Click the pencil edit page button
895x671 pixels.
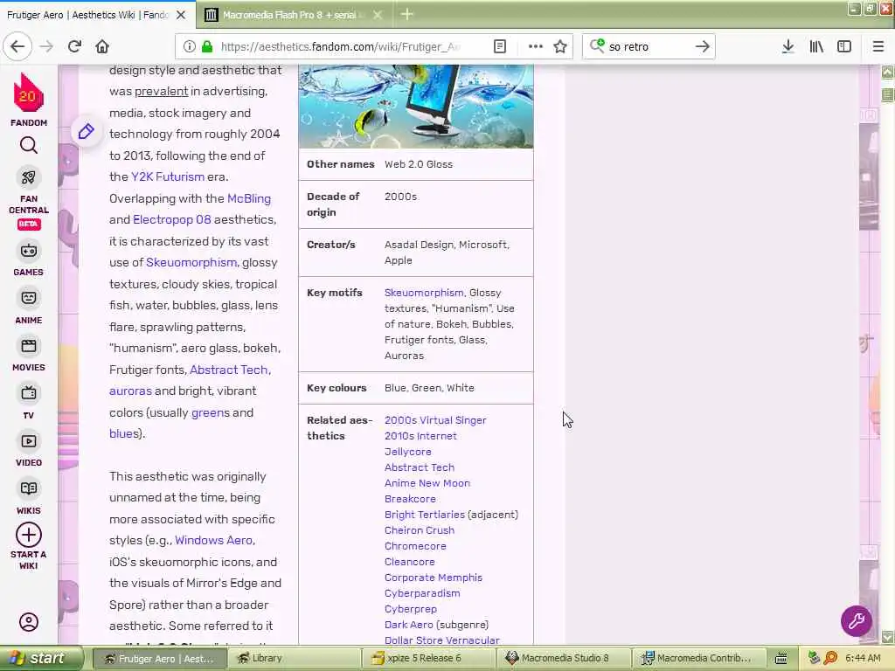click(x=87, y=132)
